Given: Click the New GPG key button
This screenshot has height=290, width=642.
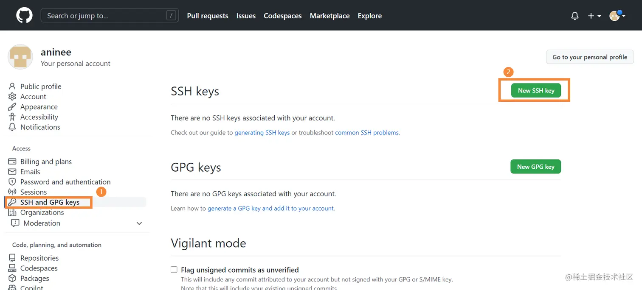Looking at the screenshot, I should pos(535,167).
